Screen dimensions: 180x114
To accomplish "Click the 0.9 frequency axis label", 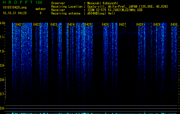I will pos(2,66).
